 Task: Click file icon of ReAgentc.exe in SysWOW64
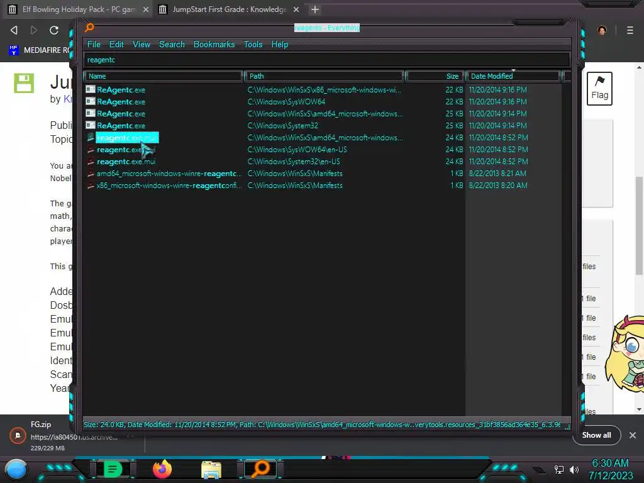tap(91, 101)
